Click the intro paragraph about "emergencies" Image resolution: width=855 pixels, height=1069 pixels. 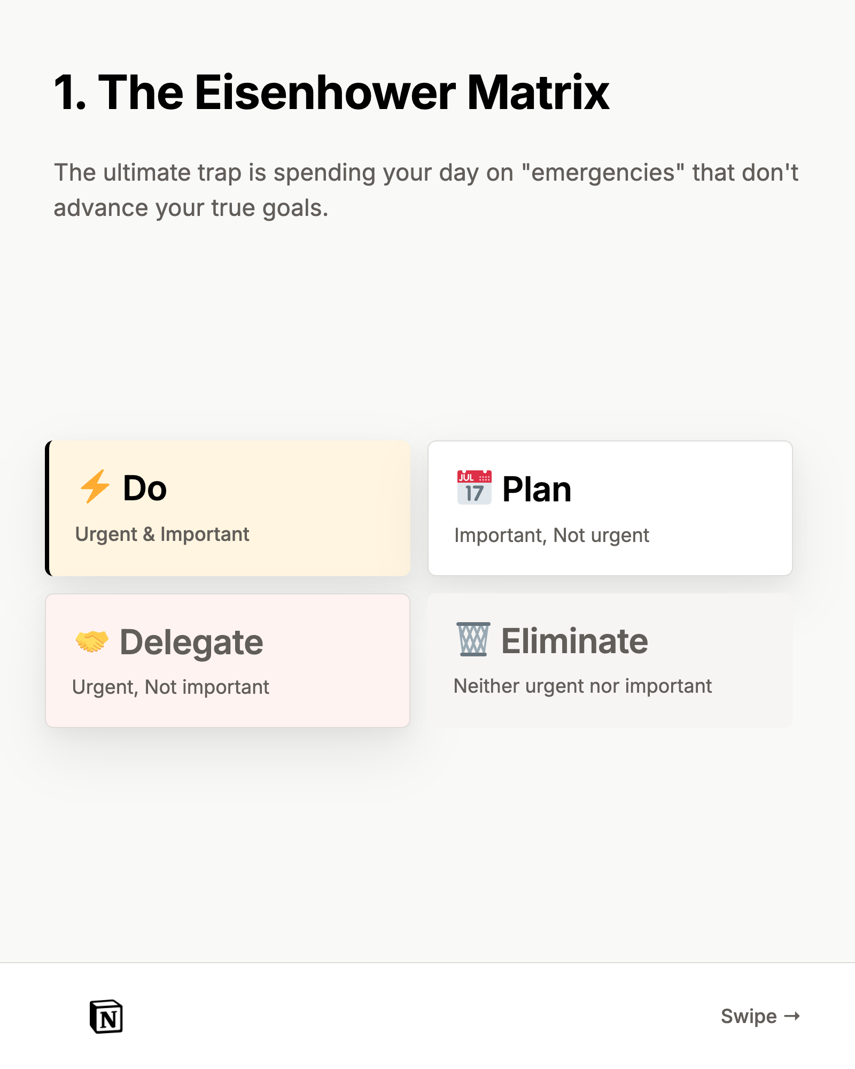425,190
